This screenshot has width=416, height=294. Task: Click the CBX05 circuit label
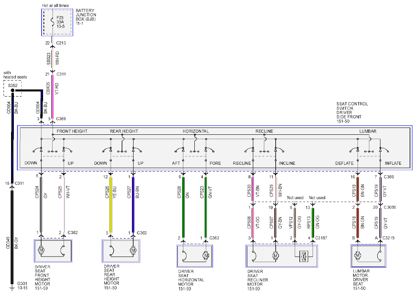[48, 88]
